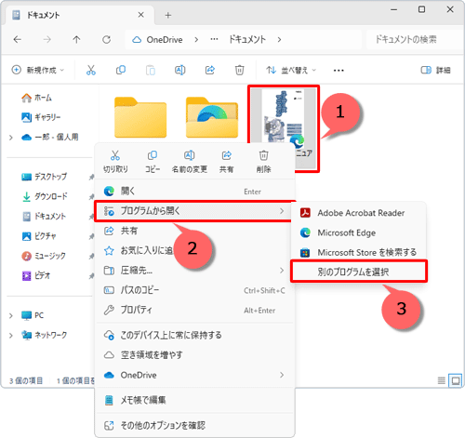Viewport: 465px width, 438px height.
Task: Open ピクチャ in the sidebar
Action: 39,236
